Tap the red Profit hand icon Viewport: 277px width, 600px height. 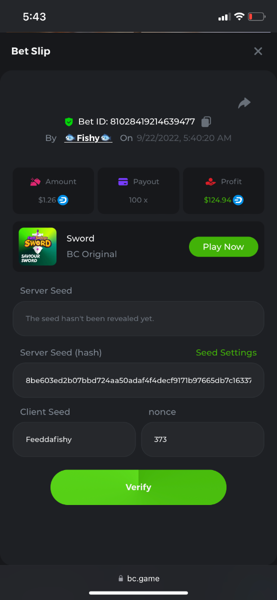coord(210,181)
